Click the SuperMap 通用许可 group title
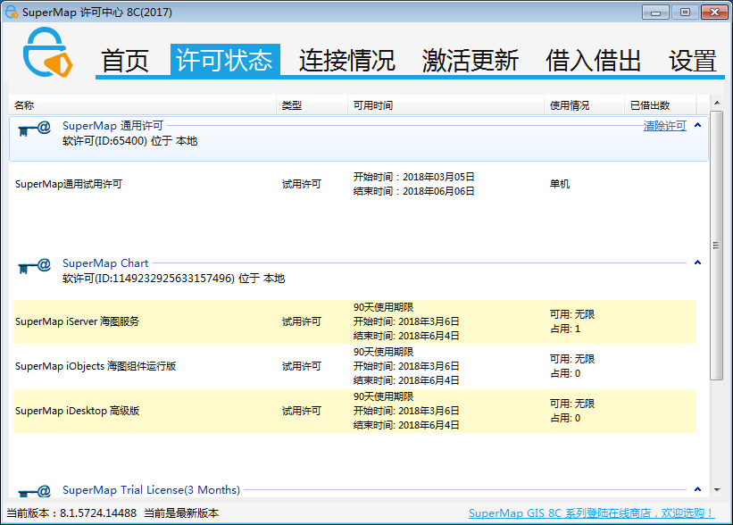Image resolution: width=733 pixels, height=525 pixels. click(x=112, y=126)
